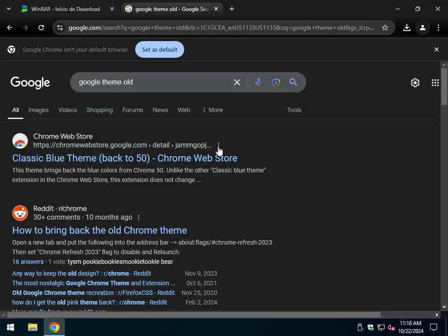Screen dimensions: 448x336
Task: Clear the search box text
Action: click(x=237, y=82)
